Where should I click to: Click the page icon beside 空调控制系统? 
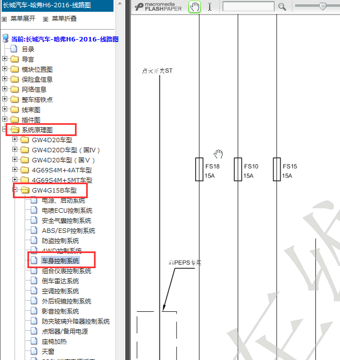tap(34, 291)
